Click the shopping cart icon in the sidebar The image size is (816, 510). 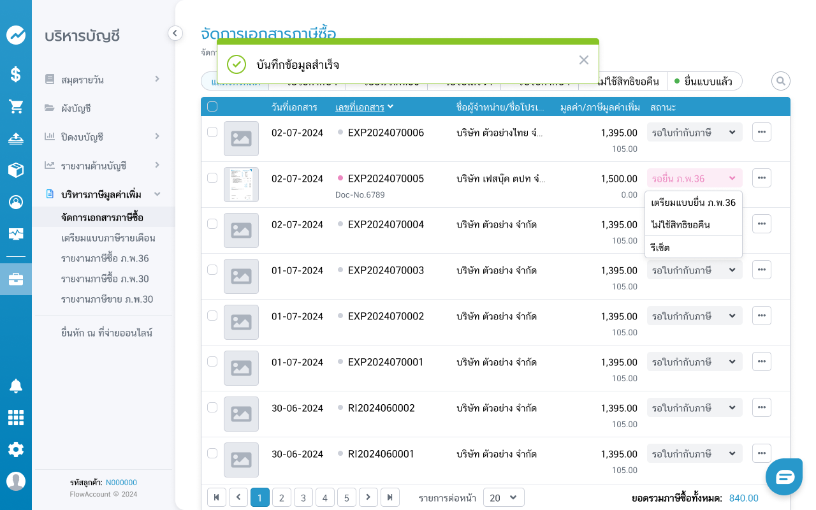16,106
